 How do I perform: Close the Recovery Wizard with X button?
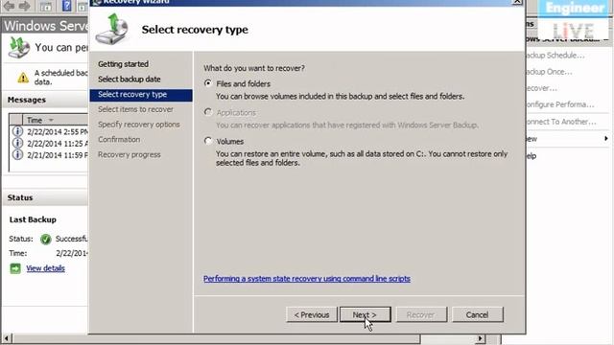[x=517, y=2]
